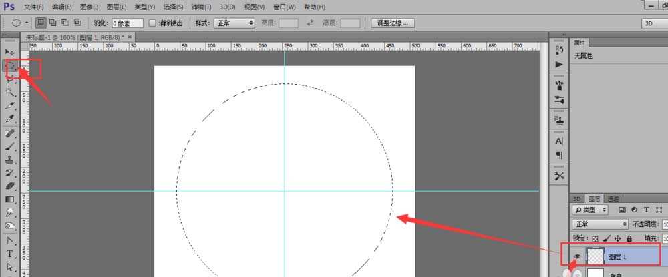The image size is (668, 277).
Task: Switch to the 通道 channels tab
Action: click(613, 198)
